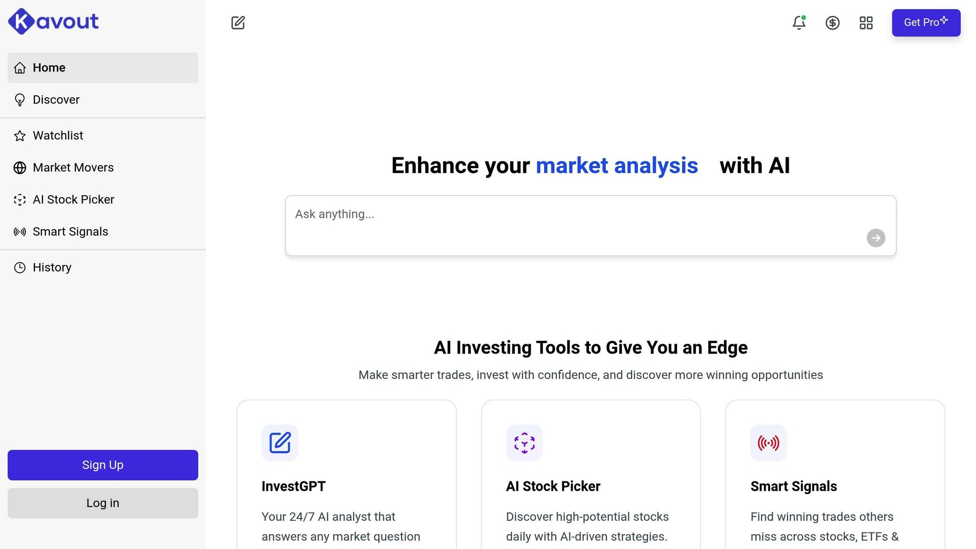Click the InvestGPT card icon

tap(280, 443)
